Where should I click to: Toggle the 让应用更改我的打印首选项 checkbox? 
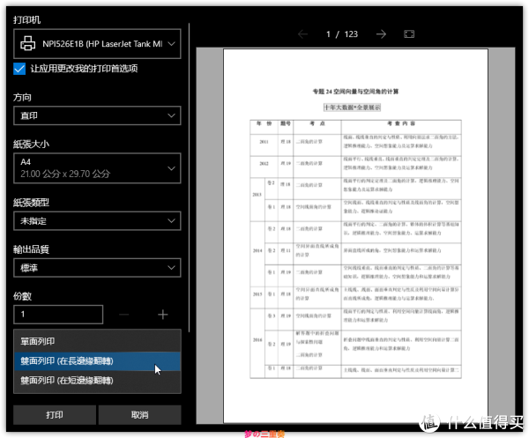click(20, 69)
